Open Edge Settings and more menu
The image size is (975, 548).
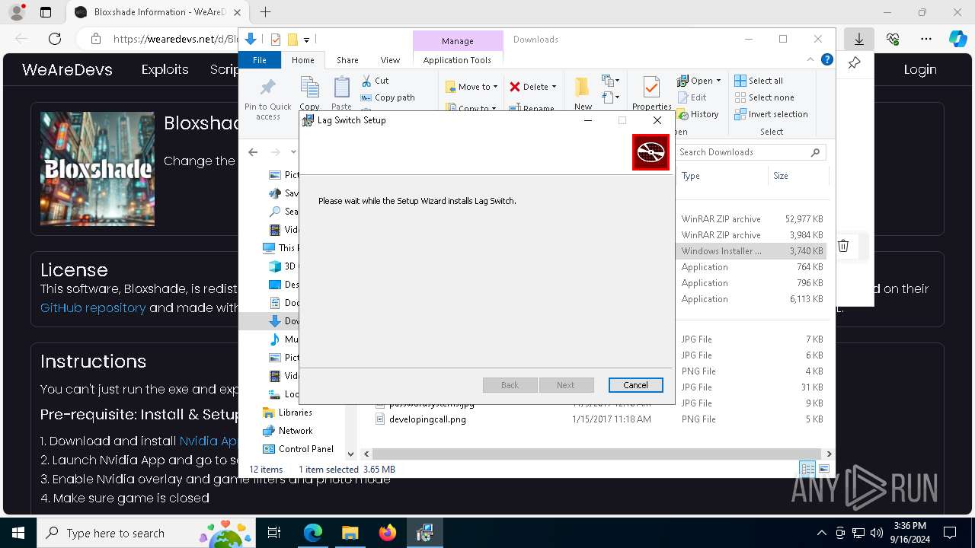click(926, 39)
